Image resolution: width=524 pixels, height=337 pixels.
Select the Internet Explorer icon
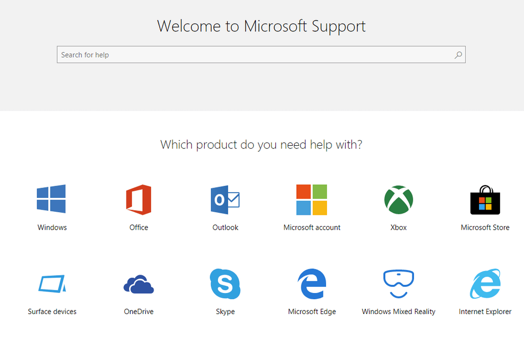coord(485,284)
